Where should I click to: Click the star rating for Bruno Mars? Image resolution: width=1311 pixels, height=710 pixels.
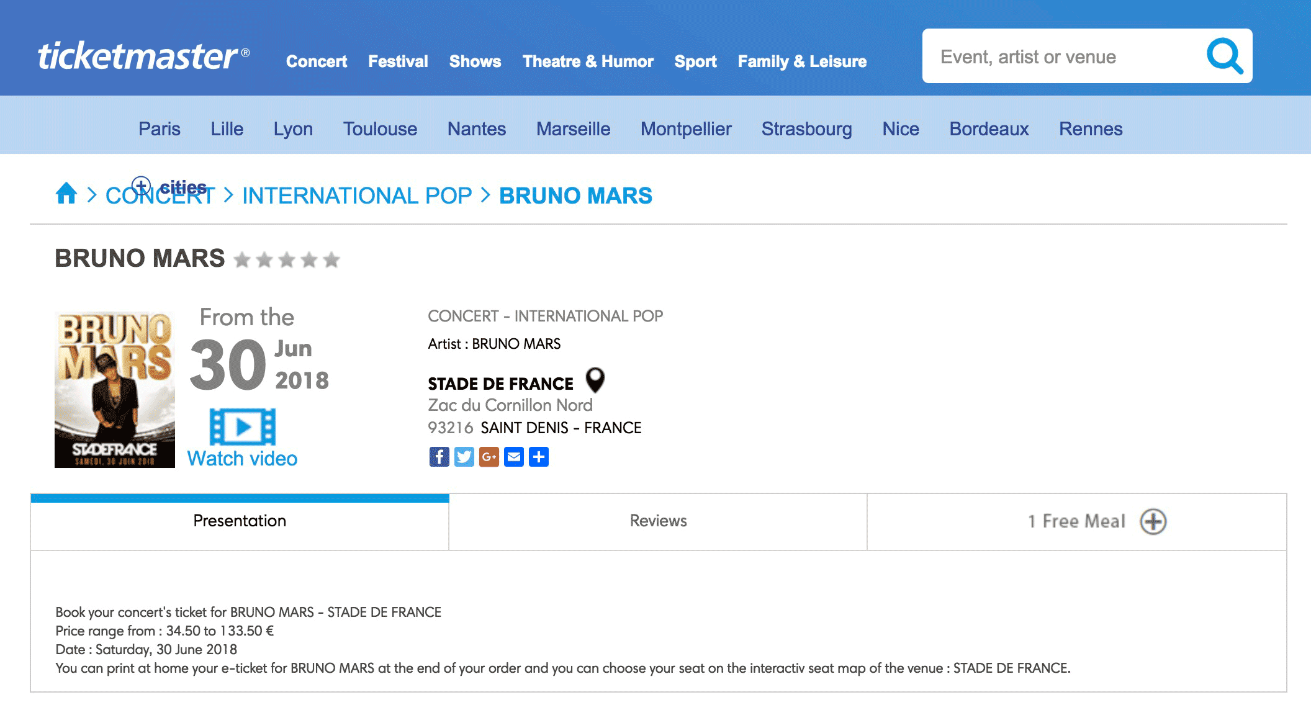(287, 259)
